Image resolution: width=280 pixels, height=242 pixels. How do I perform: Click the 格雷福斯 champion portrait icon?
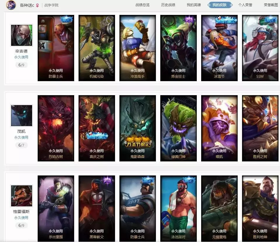click(x=22, y=196)
